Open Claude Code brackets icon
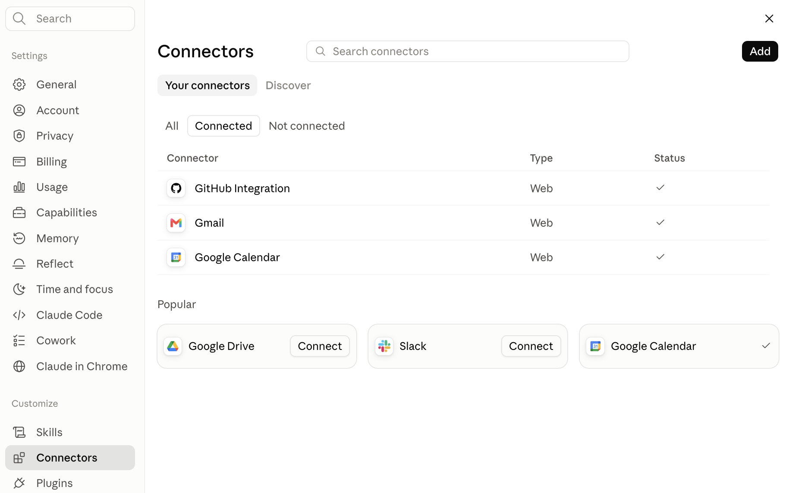This screenshot has height=493, width=786. (19, 315)
